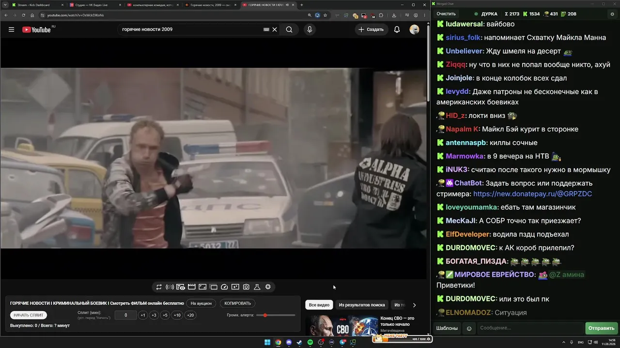
Task: Open the on-screen keyboard in the search box
Action: click(266, 29)
